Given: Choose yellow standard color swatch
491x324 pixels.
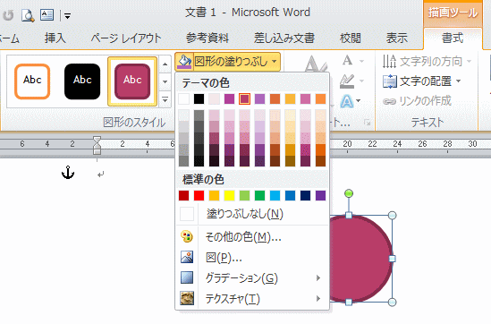Looking at the screenshot, I should (x=230, y=195).
